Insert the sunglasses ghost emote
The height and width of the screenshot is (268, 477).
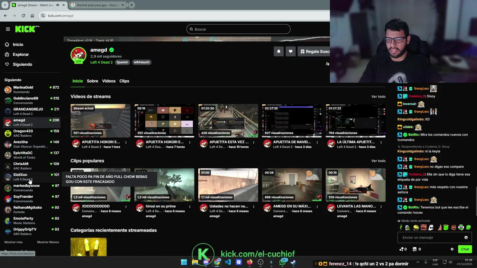point(431,227)
